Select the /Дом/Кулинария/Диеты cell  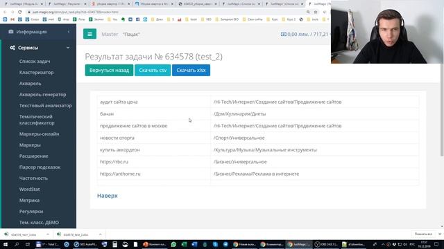pos(314,113)
